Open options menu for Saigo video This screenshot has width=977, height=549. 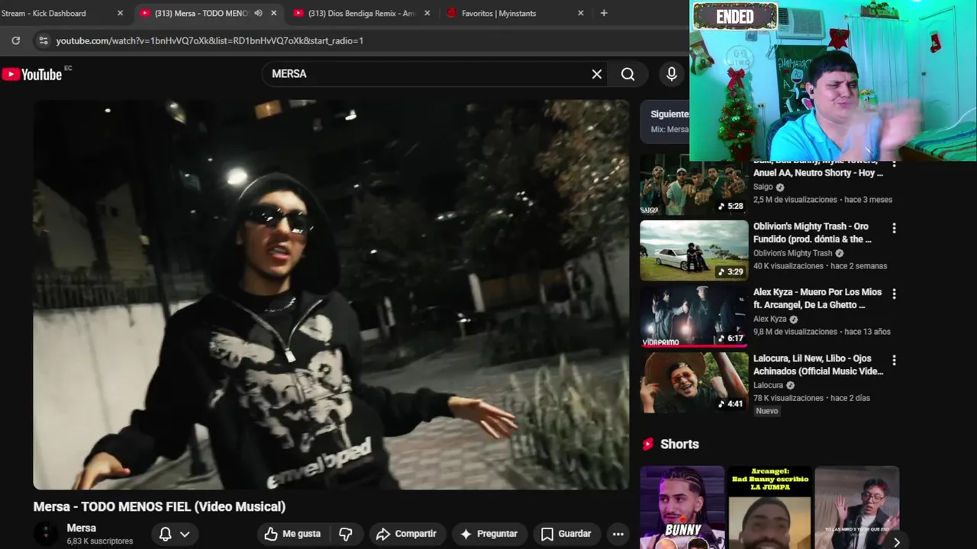coord(894,163)
